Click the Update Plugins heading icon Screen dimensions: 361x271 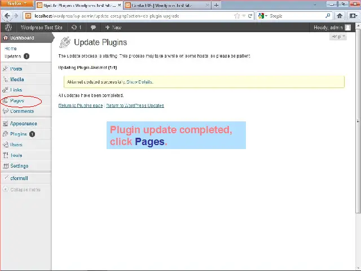click(x=65, y=42)
